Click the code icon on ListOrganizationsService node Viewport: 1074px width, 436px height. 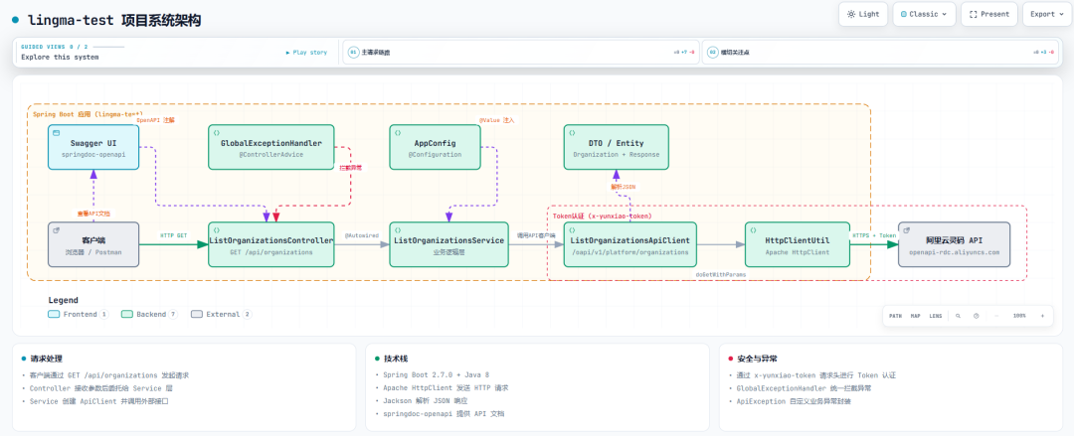[397, 230]
